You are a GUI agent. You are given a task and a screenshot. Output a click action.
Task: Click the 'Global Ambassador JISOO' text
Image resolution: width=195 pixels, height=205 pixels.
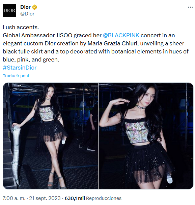(37, 35)
